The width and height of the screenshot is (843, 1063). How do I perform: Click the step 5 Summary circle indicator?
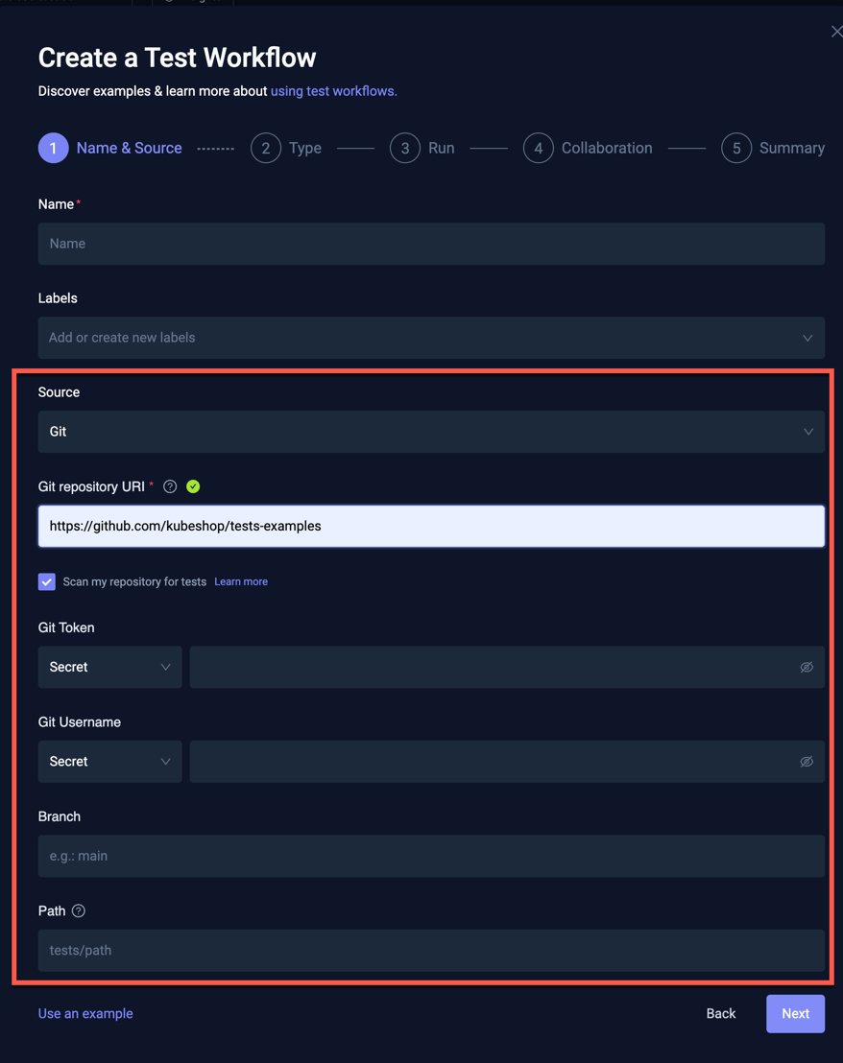(x=735, y=148)
